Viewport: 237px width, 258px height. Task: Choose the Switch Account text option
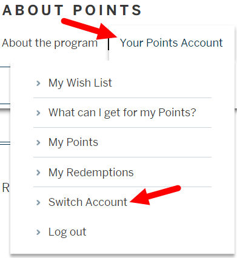88,202
